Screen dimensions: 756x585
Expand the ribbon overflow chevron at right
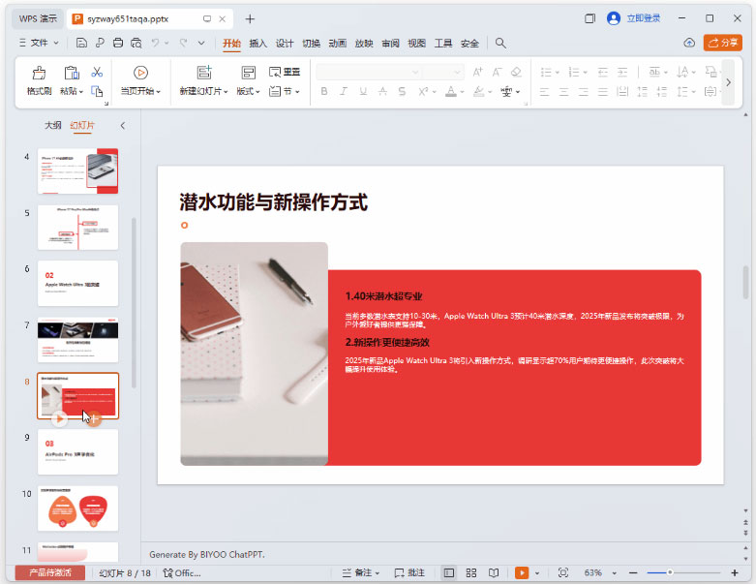(x=728, y=82)
